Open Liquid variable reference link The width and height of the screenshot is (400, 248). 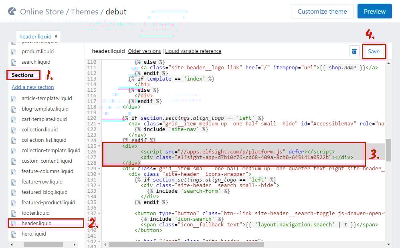click(193, 51)
